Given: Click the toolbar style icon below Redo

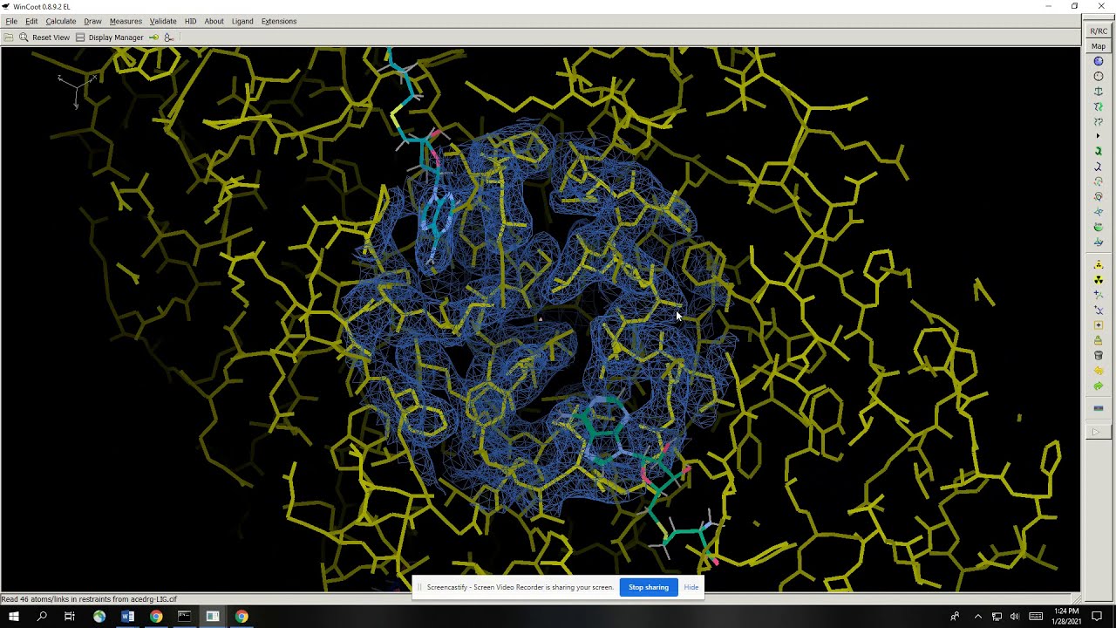Looking at the screenshot, I should click(x=1099, y=408).
